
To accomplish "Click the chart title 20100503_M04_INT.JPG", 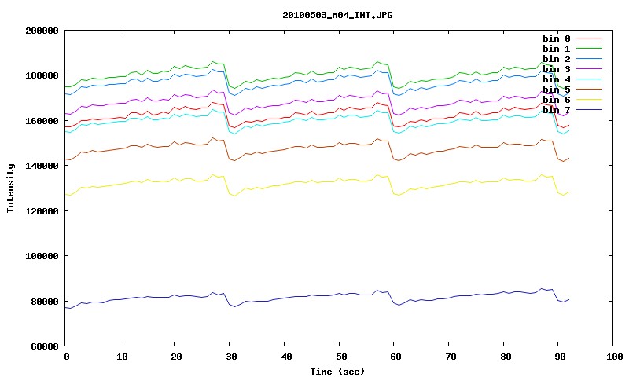I will [337, 15].
